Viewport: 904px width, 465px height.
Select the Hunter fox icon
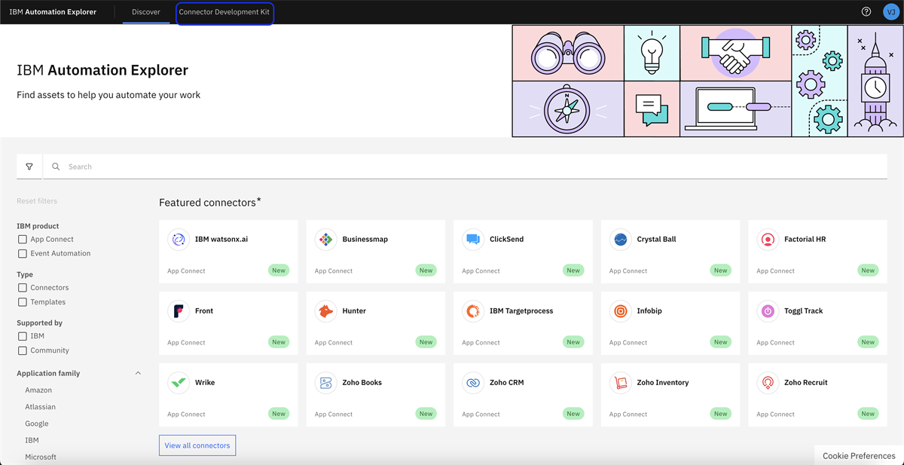point(325,311)
